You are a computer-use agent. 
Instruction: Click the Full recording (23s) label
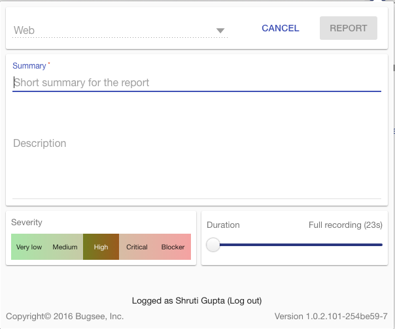point(345,225)
